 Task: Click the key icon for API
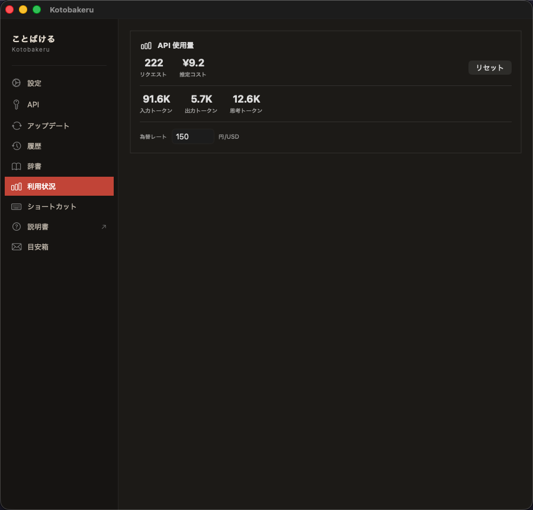pos(17,104)
